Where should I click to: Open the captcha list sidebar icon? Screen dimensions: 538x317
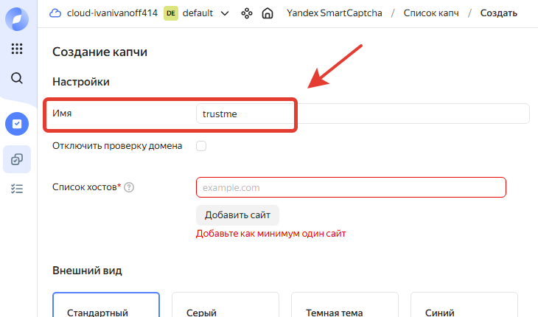[x=17, y=158]
